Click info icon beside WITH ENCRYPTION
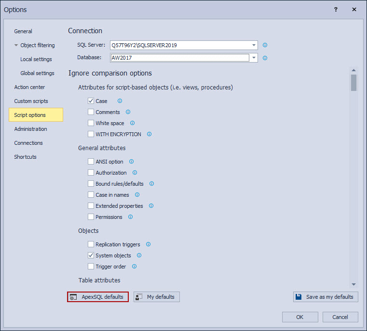367x331 pixels. (149, 134)
